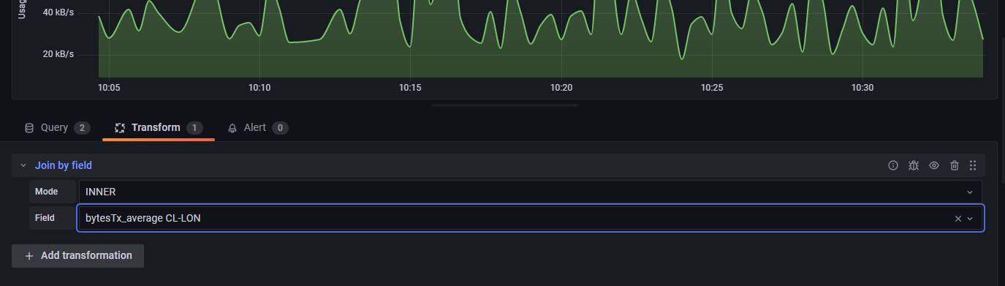Delete the Join by field transformation
The width and height of the screenshot is (1005, 286).
(954, 165)
